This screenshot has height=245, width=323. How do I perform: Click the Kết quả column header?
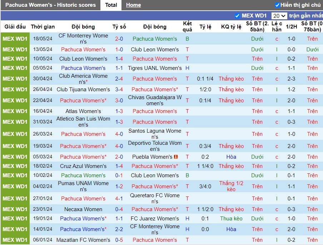pos(187,26)
